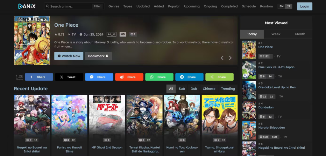This screenshot has height=156, width=326.
Task: Select the All filter tab
Action: (171, 89)
